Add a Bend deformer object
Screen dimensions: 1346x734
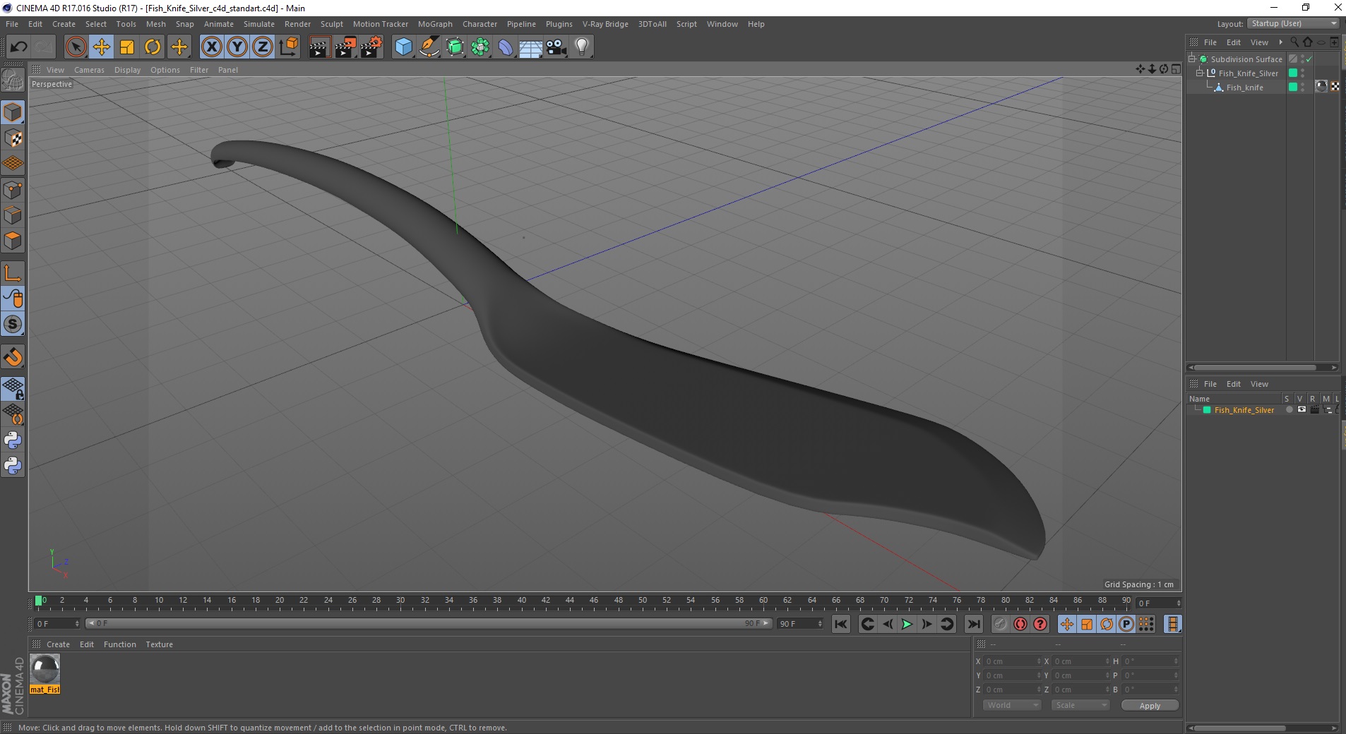pos(506,47)
